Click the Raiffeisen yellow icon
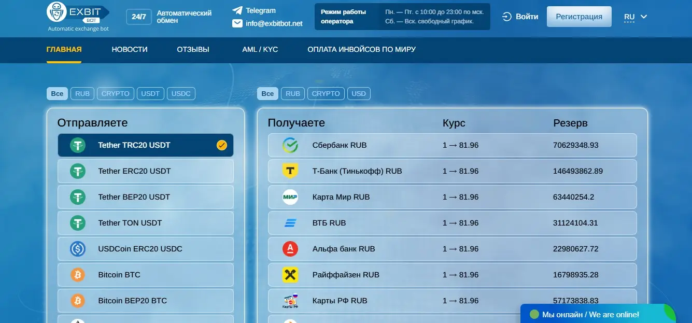692x323 pixels. coord(290,275)
